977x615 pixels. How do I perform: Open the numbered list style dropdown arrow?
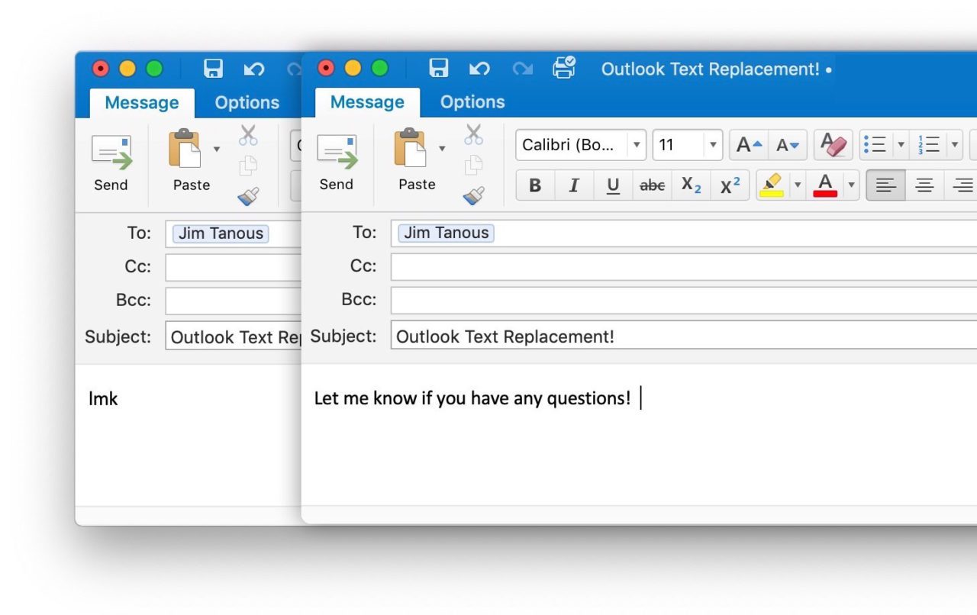point(954,145)
